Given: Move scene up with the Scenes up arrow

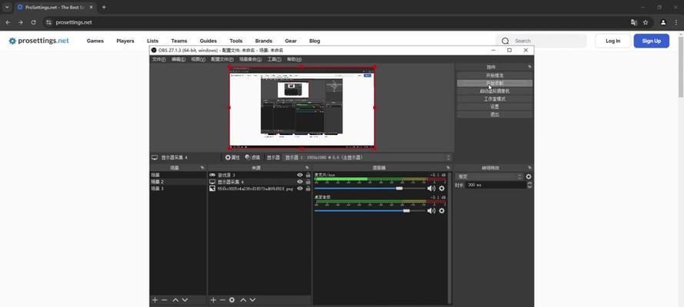Looking at the screenshot, I should (175, 300).
